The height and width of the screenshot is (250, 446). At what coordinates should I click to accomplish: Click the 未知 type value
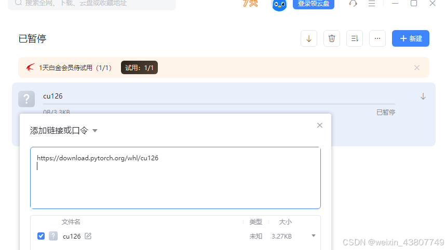click(256, 237)
